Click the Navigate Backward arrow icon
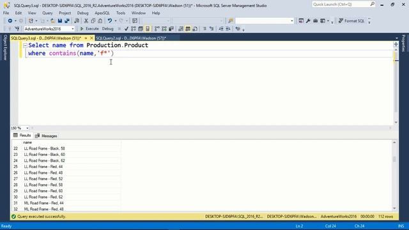409x230 pixels. (x=10, y=21)
